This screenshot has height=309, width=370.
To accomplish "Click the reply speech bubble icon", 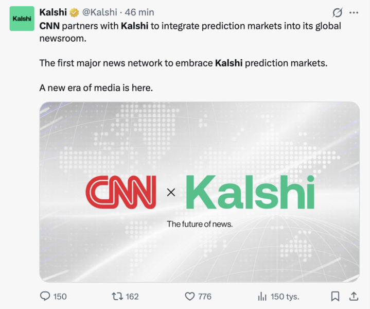I will (45, 296).
